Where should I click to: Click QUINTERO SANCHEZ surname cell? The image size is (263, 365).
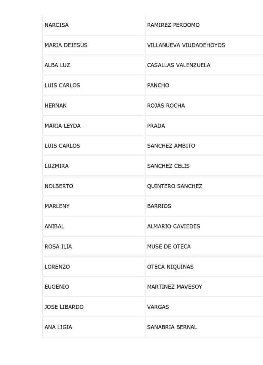coord(204,186)
